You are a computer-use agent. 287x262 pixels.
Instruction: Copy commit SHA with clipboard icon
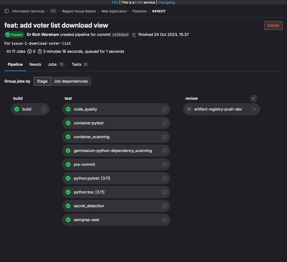pyautogui.click(x=134, y=35)
